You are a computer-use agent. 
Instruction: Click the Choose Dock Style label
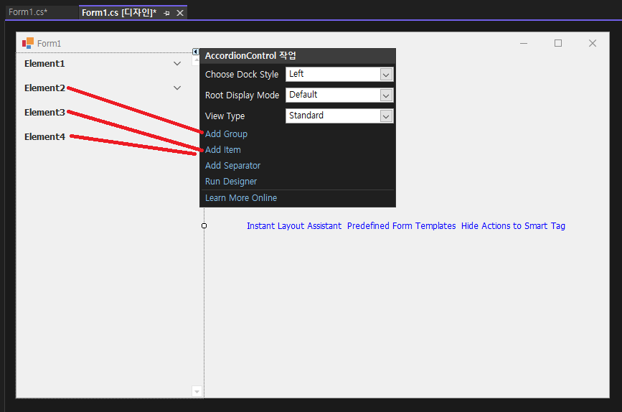pyautogui.click(x=242, y=74)
